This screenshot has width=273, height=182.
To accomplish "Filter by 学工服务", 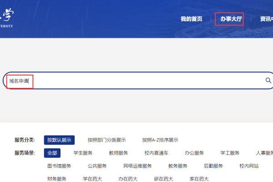I will 230,153.
